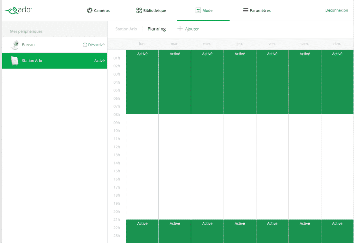Click the Bureau camera device icon
This screenshot has height=243, width=354.
point(14,45)
